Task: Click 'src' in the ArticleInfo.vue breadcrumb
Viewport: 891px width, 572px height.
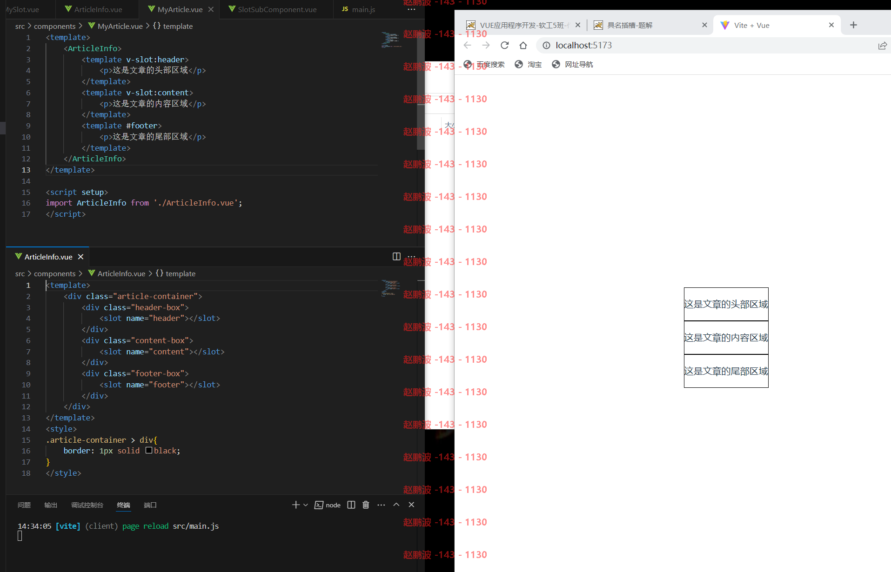Action: point(20,273)
